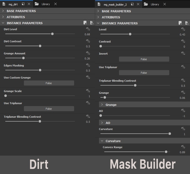Click the rightmost icon in mask builder Instance Parameters header
Screen dimensions: 190x174
click(x=187, y=23)
